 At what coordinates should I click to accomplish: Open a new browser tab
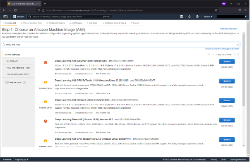pos(45,3)
